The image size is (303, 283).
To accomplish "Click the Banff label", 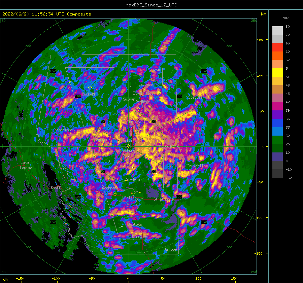I will [56, 188].
